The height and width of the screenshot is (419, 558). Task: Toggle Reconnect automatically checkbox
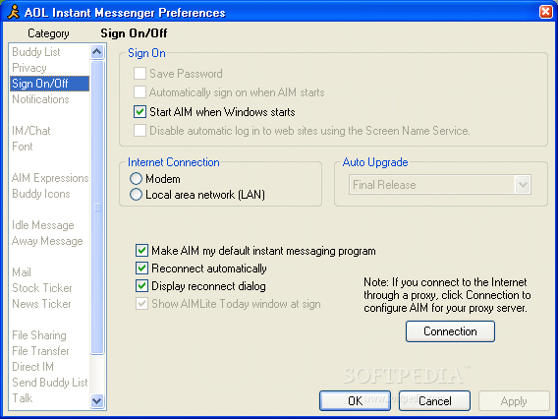click(141, 269)
